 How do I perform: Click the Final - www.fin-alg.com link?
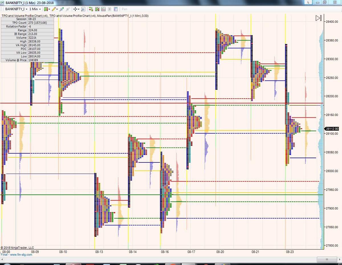click(x=17, y=254)
